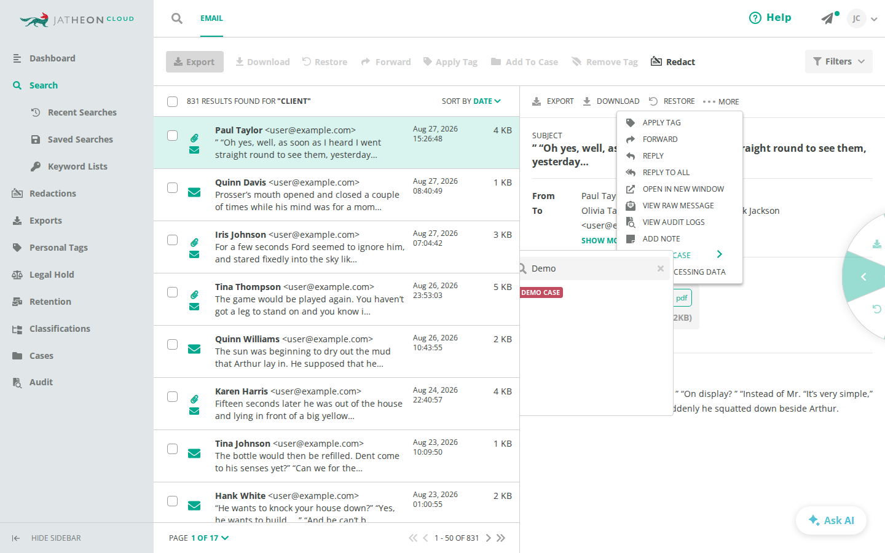The image size is (885, 553).
Task: Open Personal Tags section
Action: coord(58,248)
